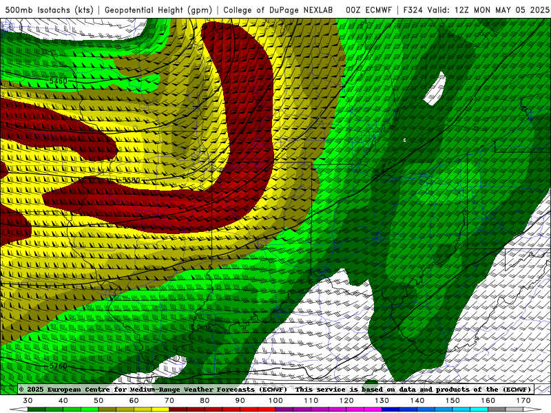Click the olive swatch starting at 50

coord(107,410)
